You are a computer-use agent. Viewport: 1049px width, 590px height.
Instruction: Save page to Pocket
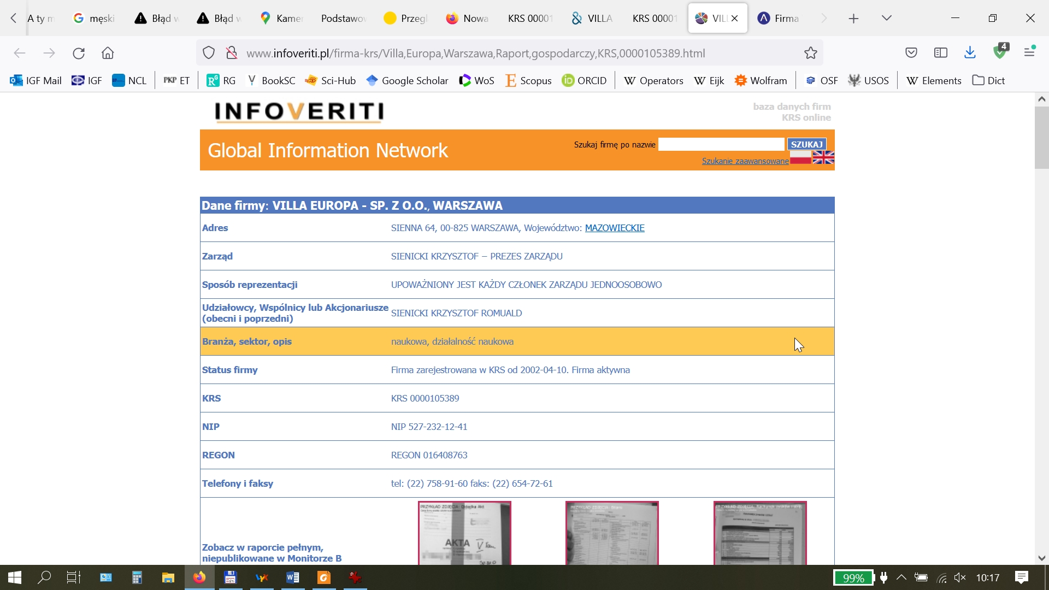(911, 53)
